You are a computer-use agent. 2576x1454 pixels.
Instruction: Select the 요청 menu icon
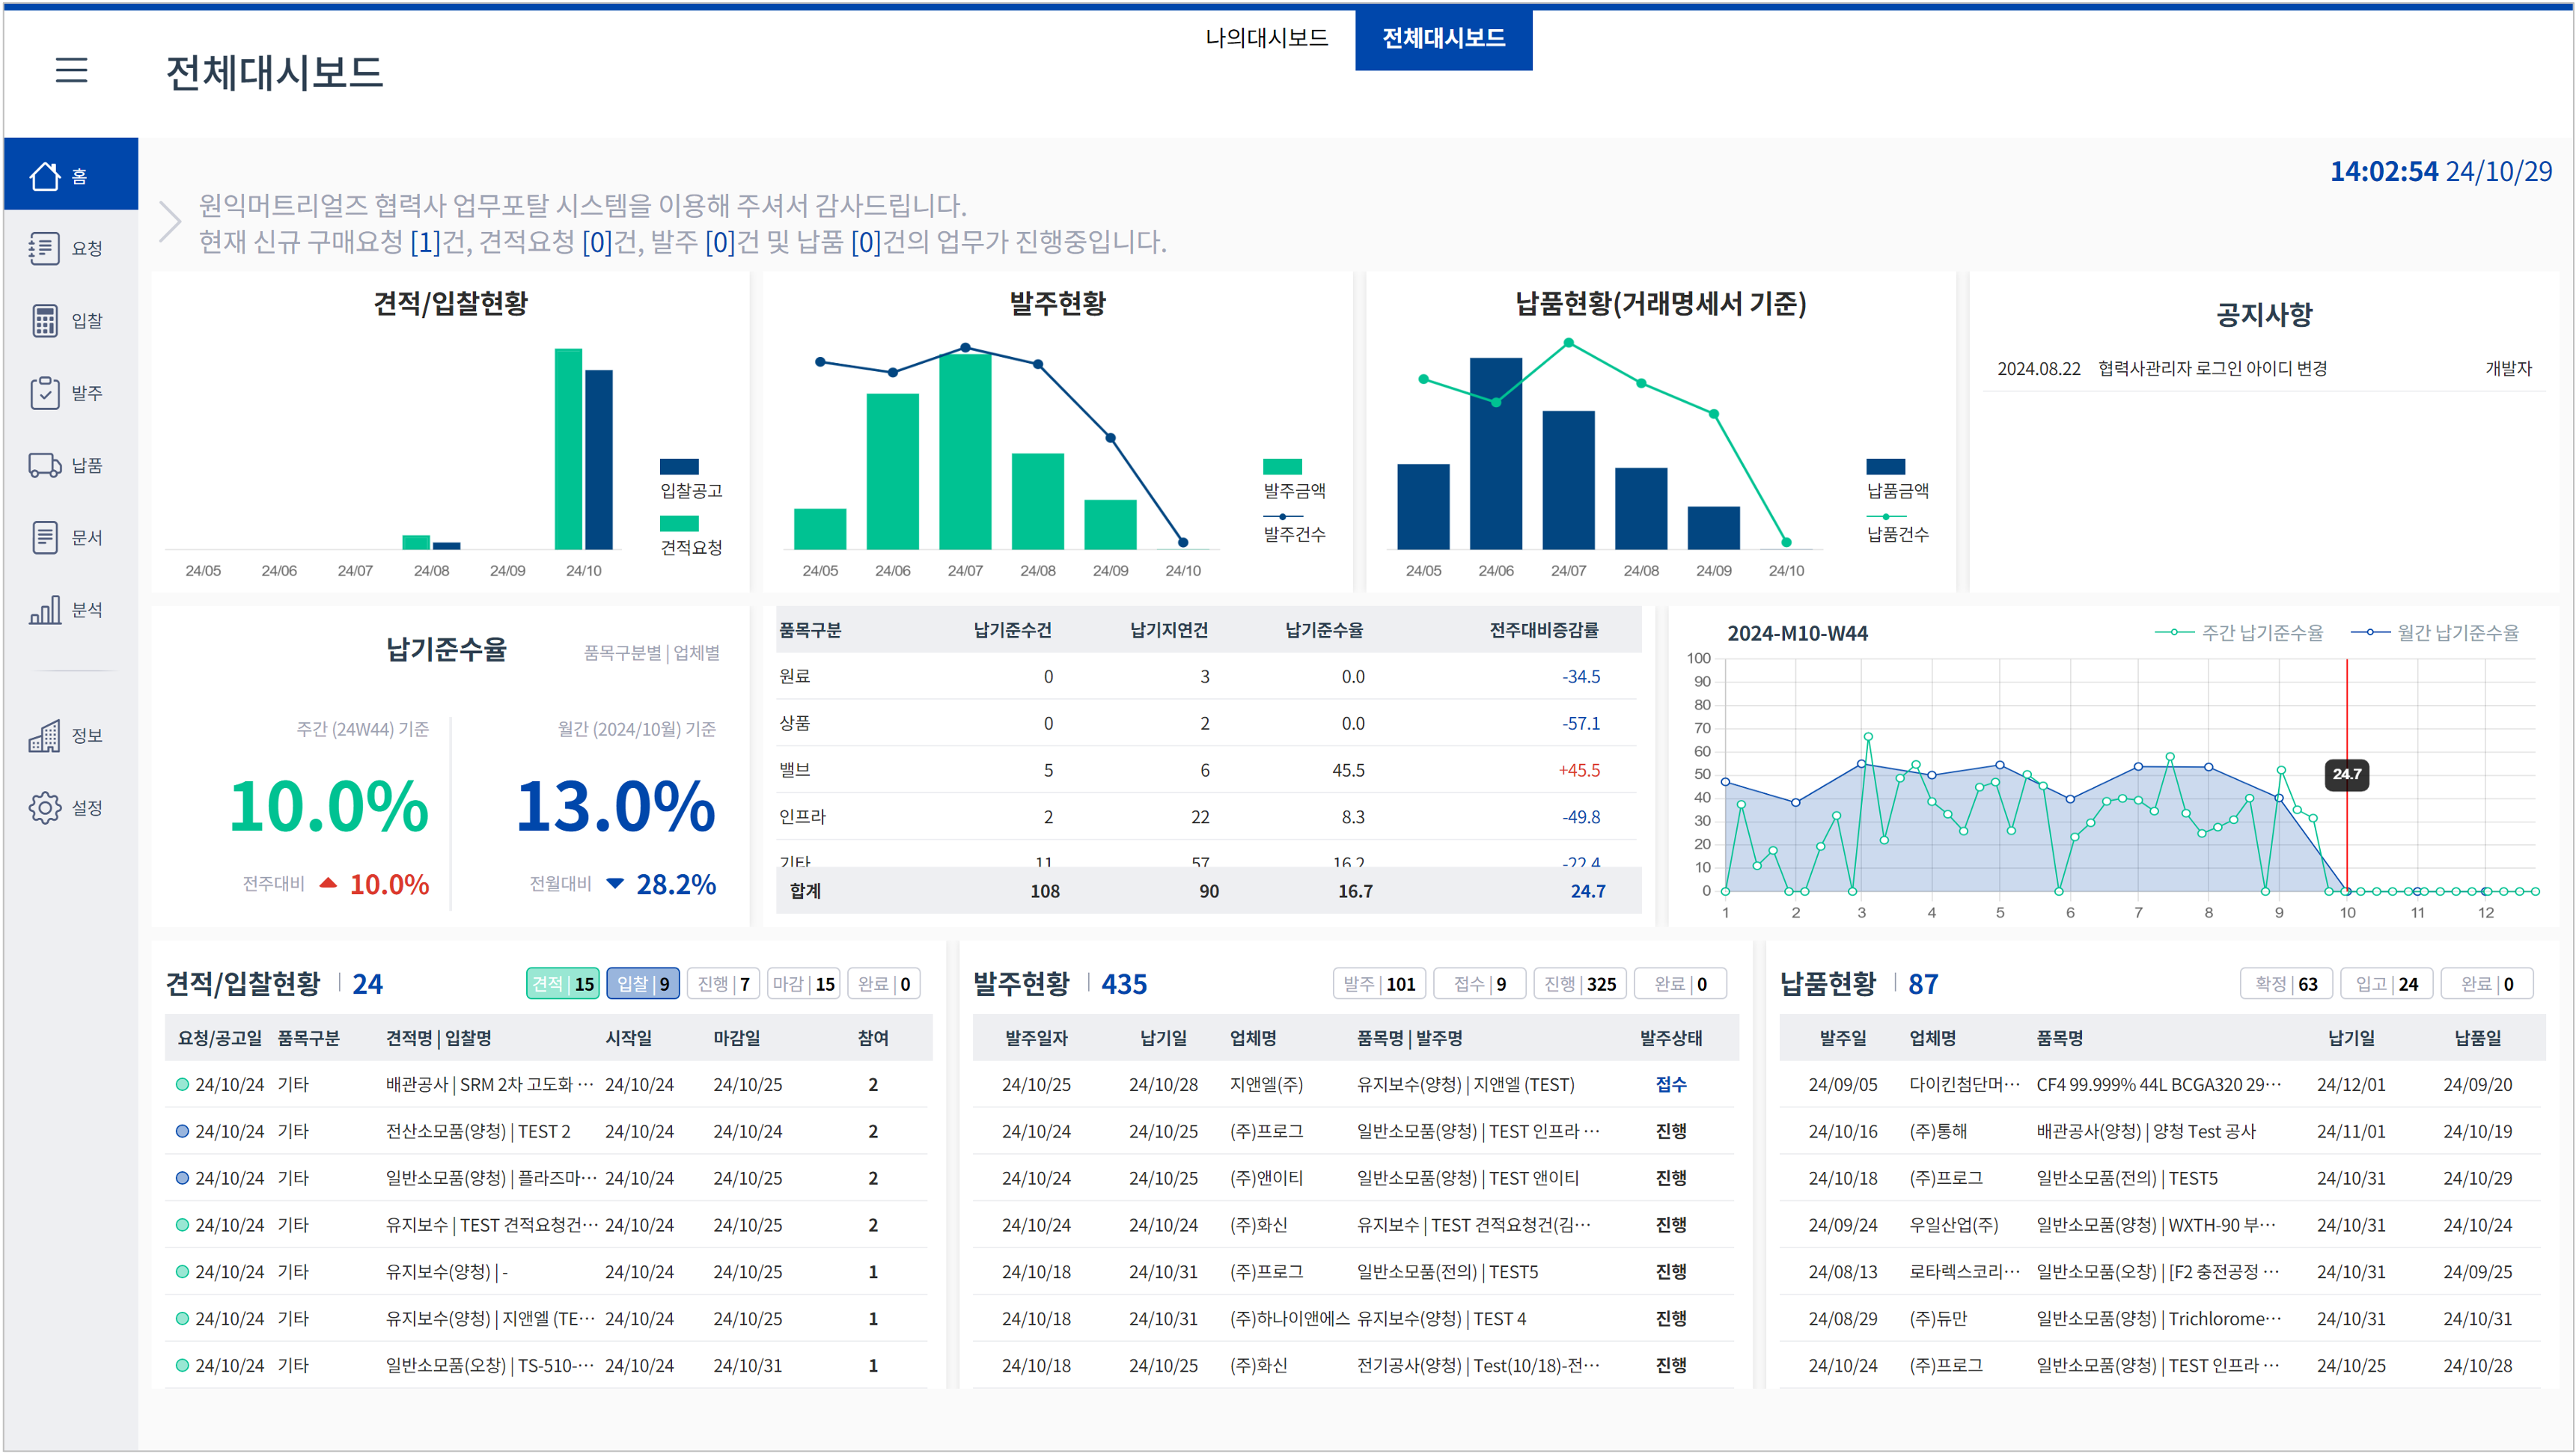click(46, 248)
